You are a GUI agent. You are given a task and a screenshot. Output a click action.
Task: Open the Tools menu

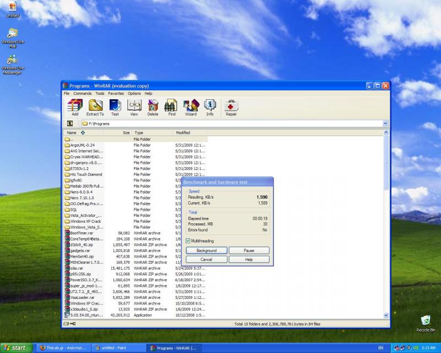pos(100,93)
